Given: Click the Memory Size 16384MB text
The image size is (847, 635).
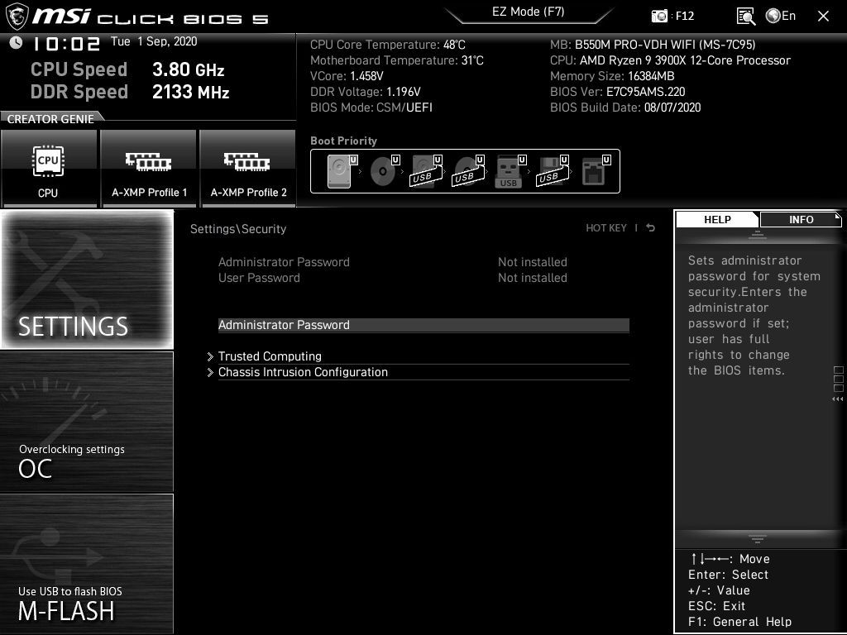Looking at the screenshot, I should pyautogui.click(x=612, y=76).
